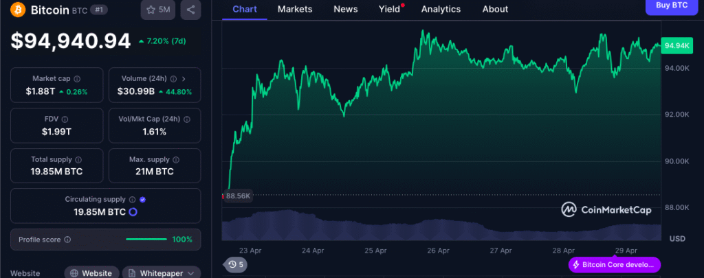Click the circulating supply progress ring icon
The height and width of the screenshot is (278, 704).
click(x=133, y=212)
